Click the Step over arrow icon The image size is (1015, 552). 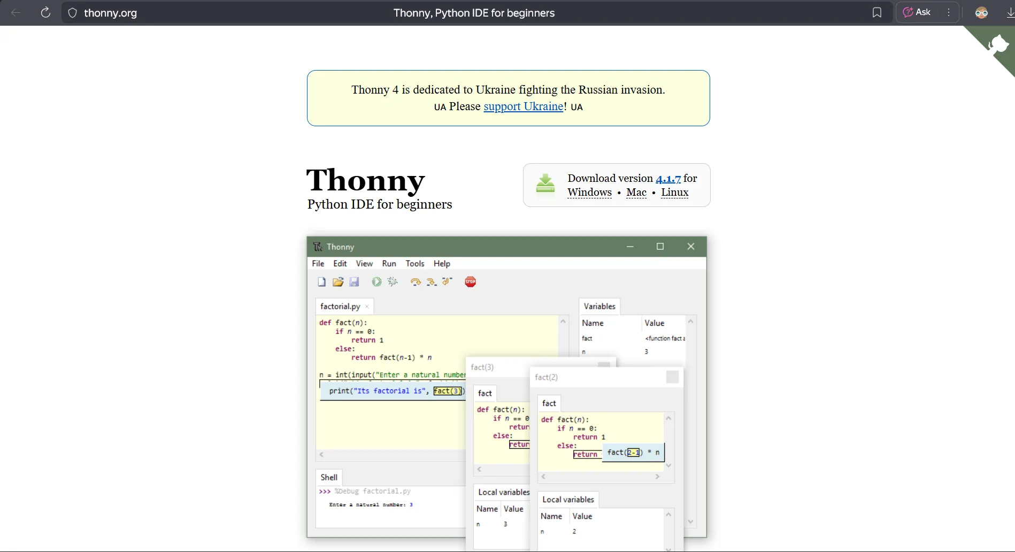click(416, 282)
